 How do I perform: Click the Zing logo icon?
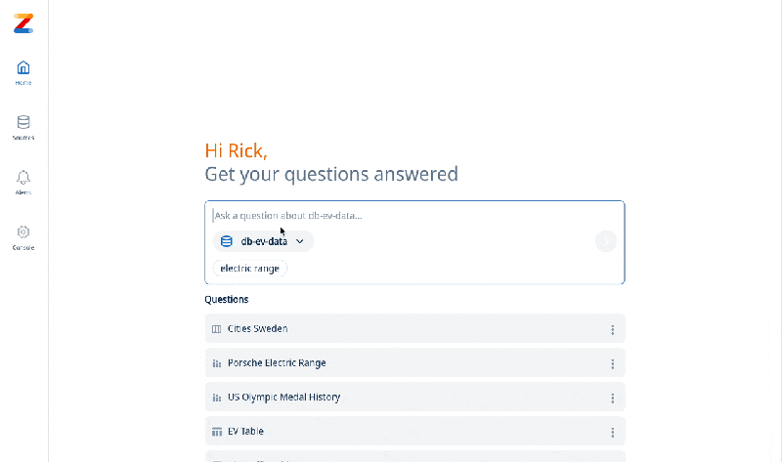coord(23,23)
